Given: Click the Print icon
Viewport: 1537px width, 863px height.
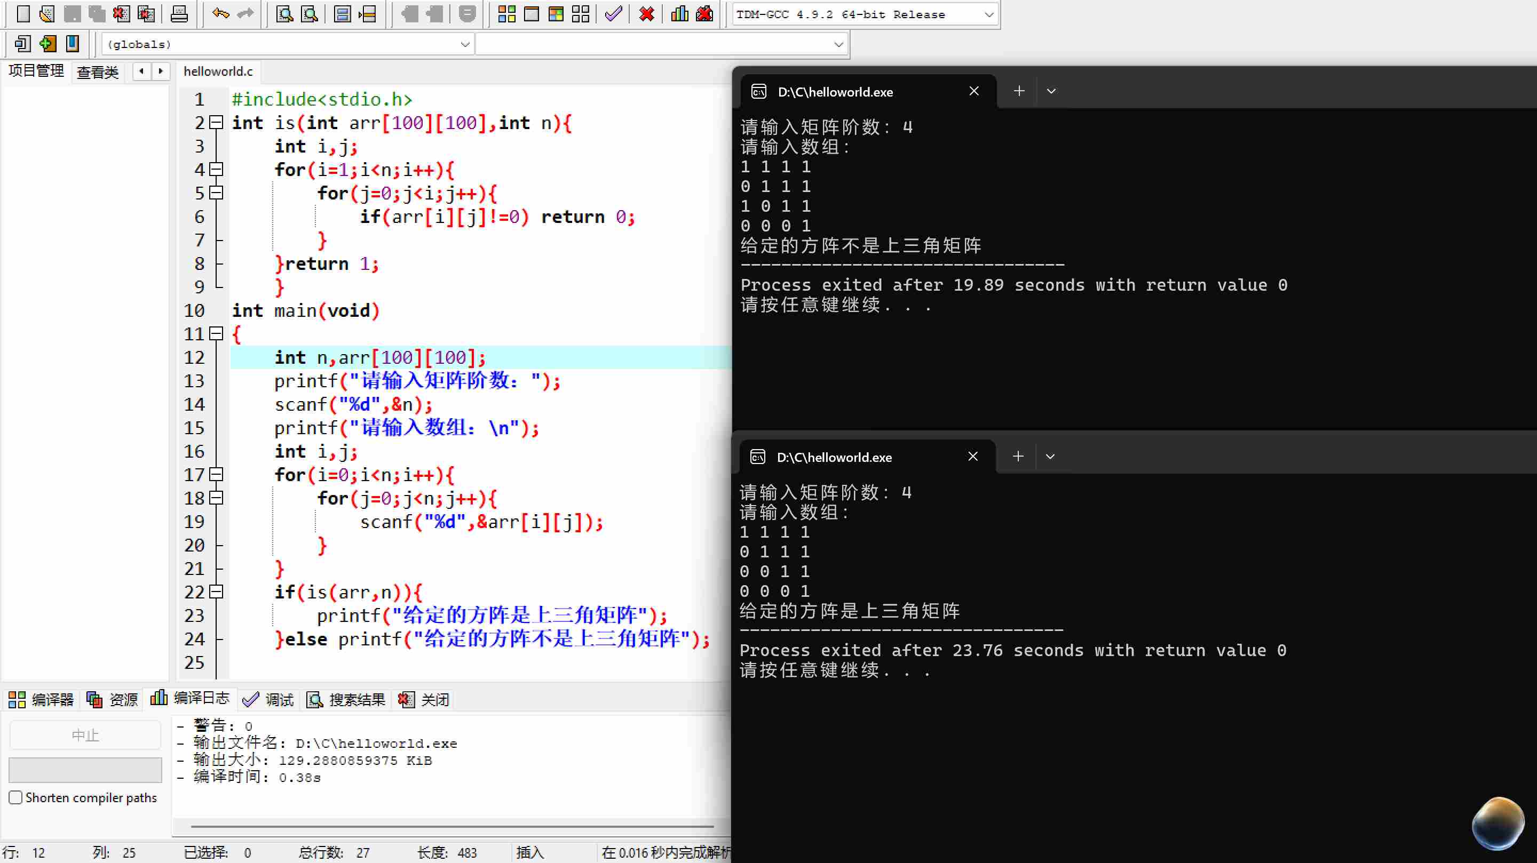Looking at the screenshot, I should (x=179, y=14).
